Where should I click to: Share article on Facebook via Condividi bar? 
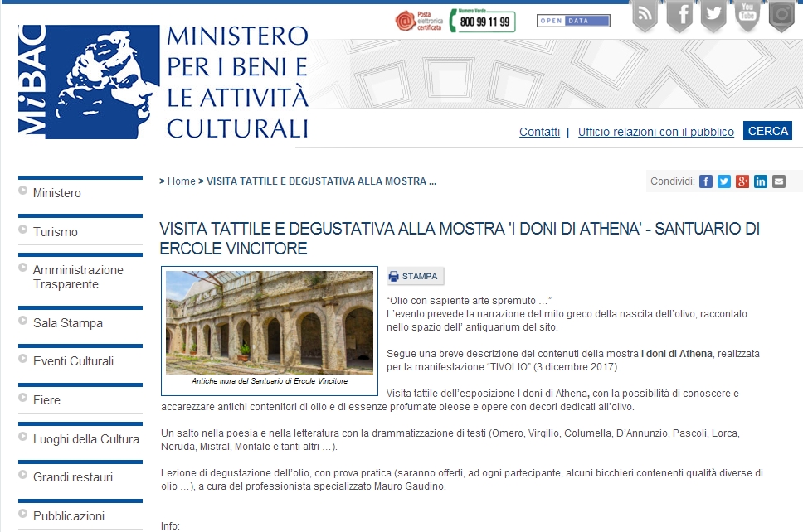706,181
